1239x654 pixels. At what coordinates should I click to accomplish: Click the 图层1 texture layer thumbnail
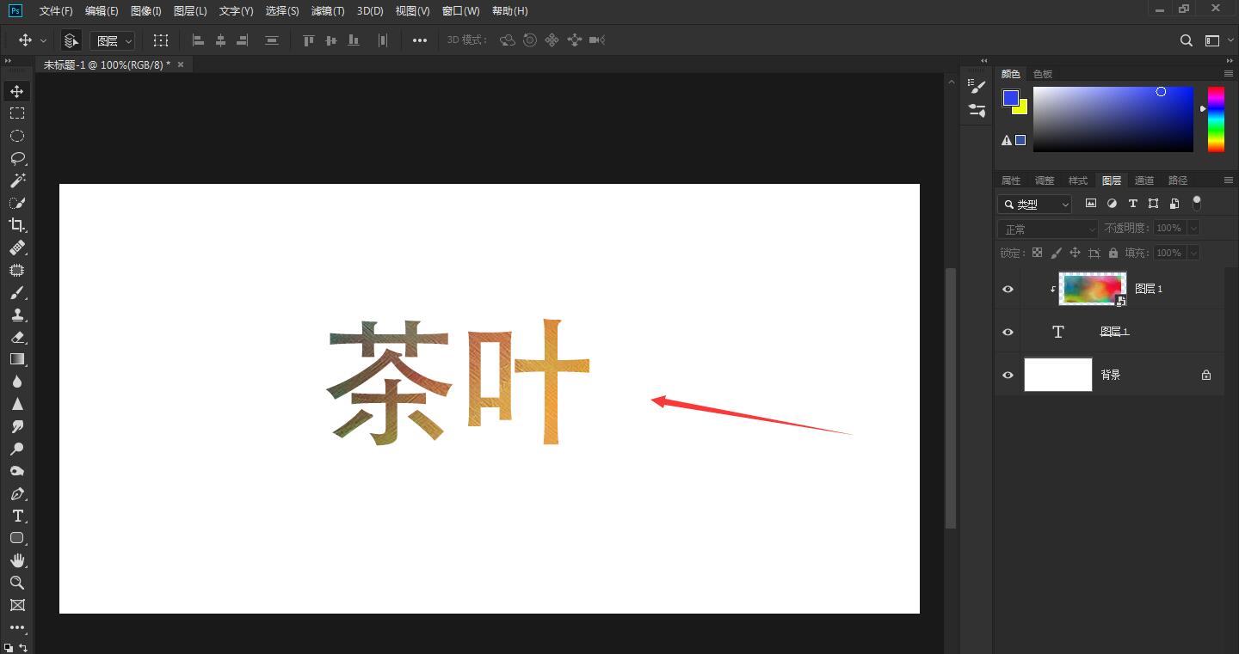pos(1092,289)
